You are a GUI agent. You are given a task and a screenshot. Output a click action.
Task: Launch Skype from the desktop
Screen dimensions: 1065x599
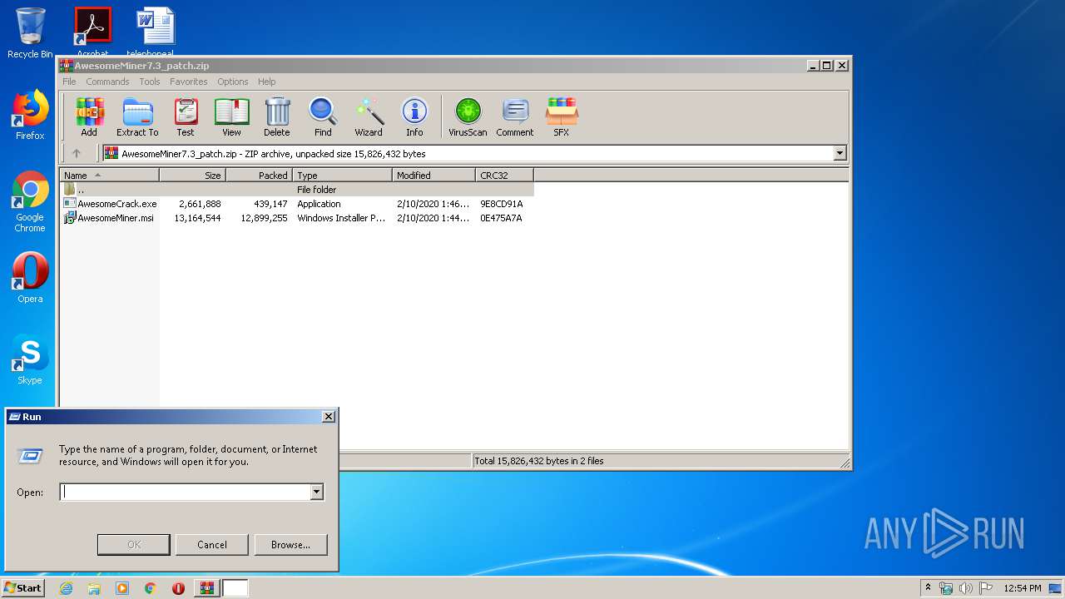click(x=30, y=359)
